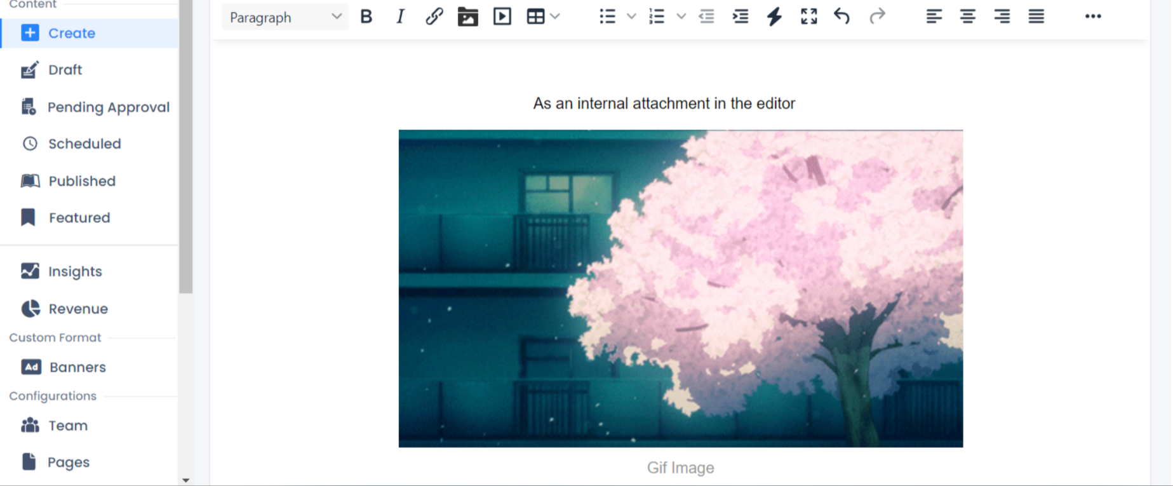Select the cherry blossom GIF image
Image resolution: width=1173 pixels, height=486 pixels.
point(680,288)
